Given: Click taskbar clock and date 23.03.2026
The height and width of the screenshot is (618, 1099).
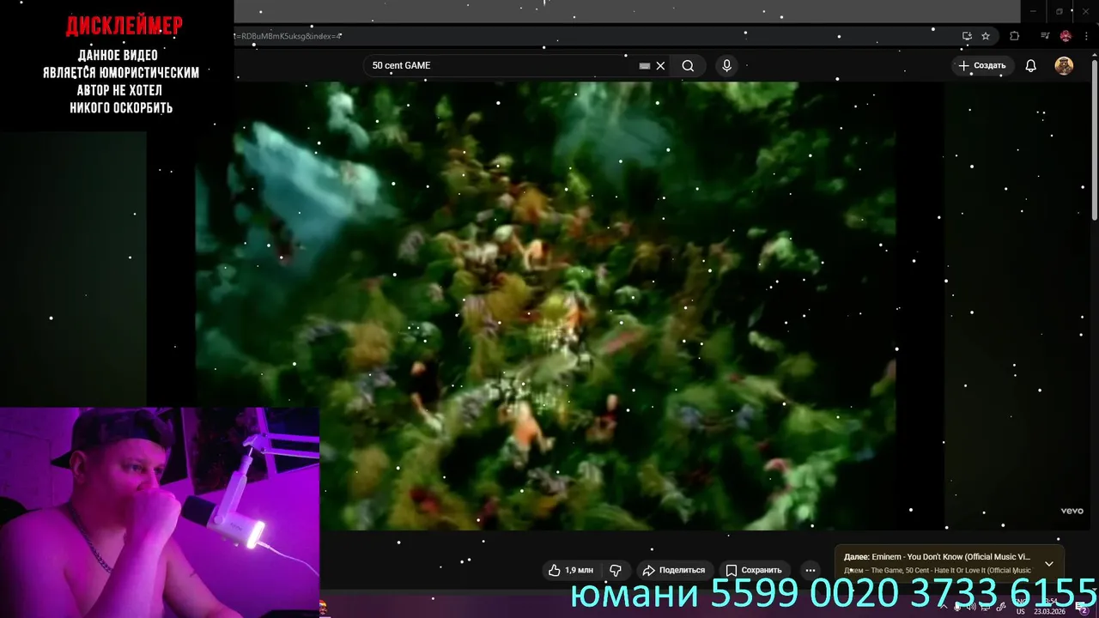Looking at the screenshot, I should coord(1050,607).
